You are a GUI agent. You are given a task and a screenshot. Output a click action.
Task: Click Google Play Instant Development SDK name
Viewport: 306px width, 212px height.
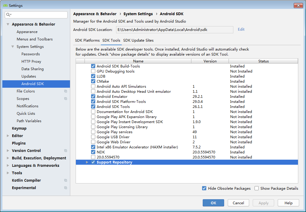pyautogui.click(x=129, y=122)
